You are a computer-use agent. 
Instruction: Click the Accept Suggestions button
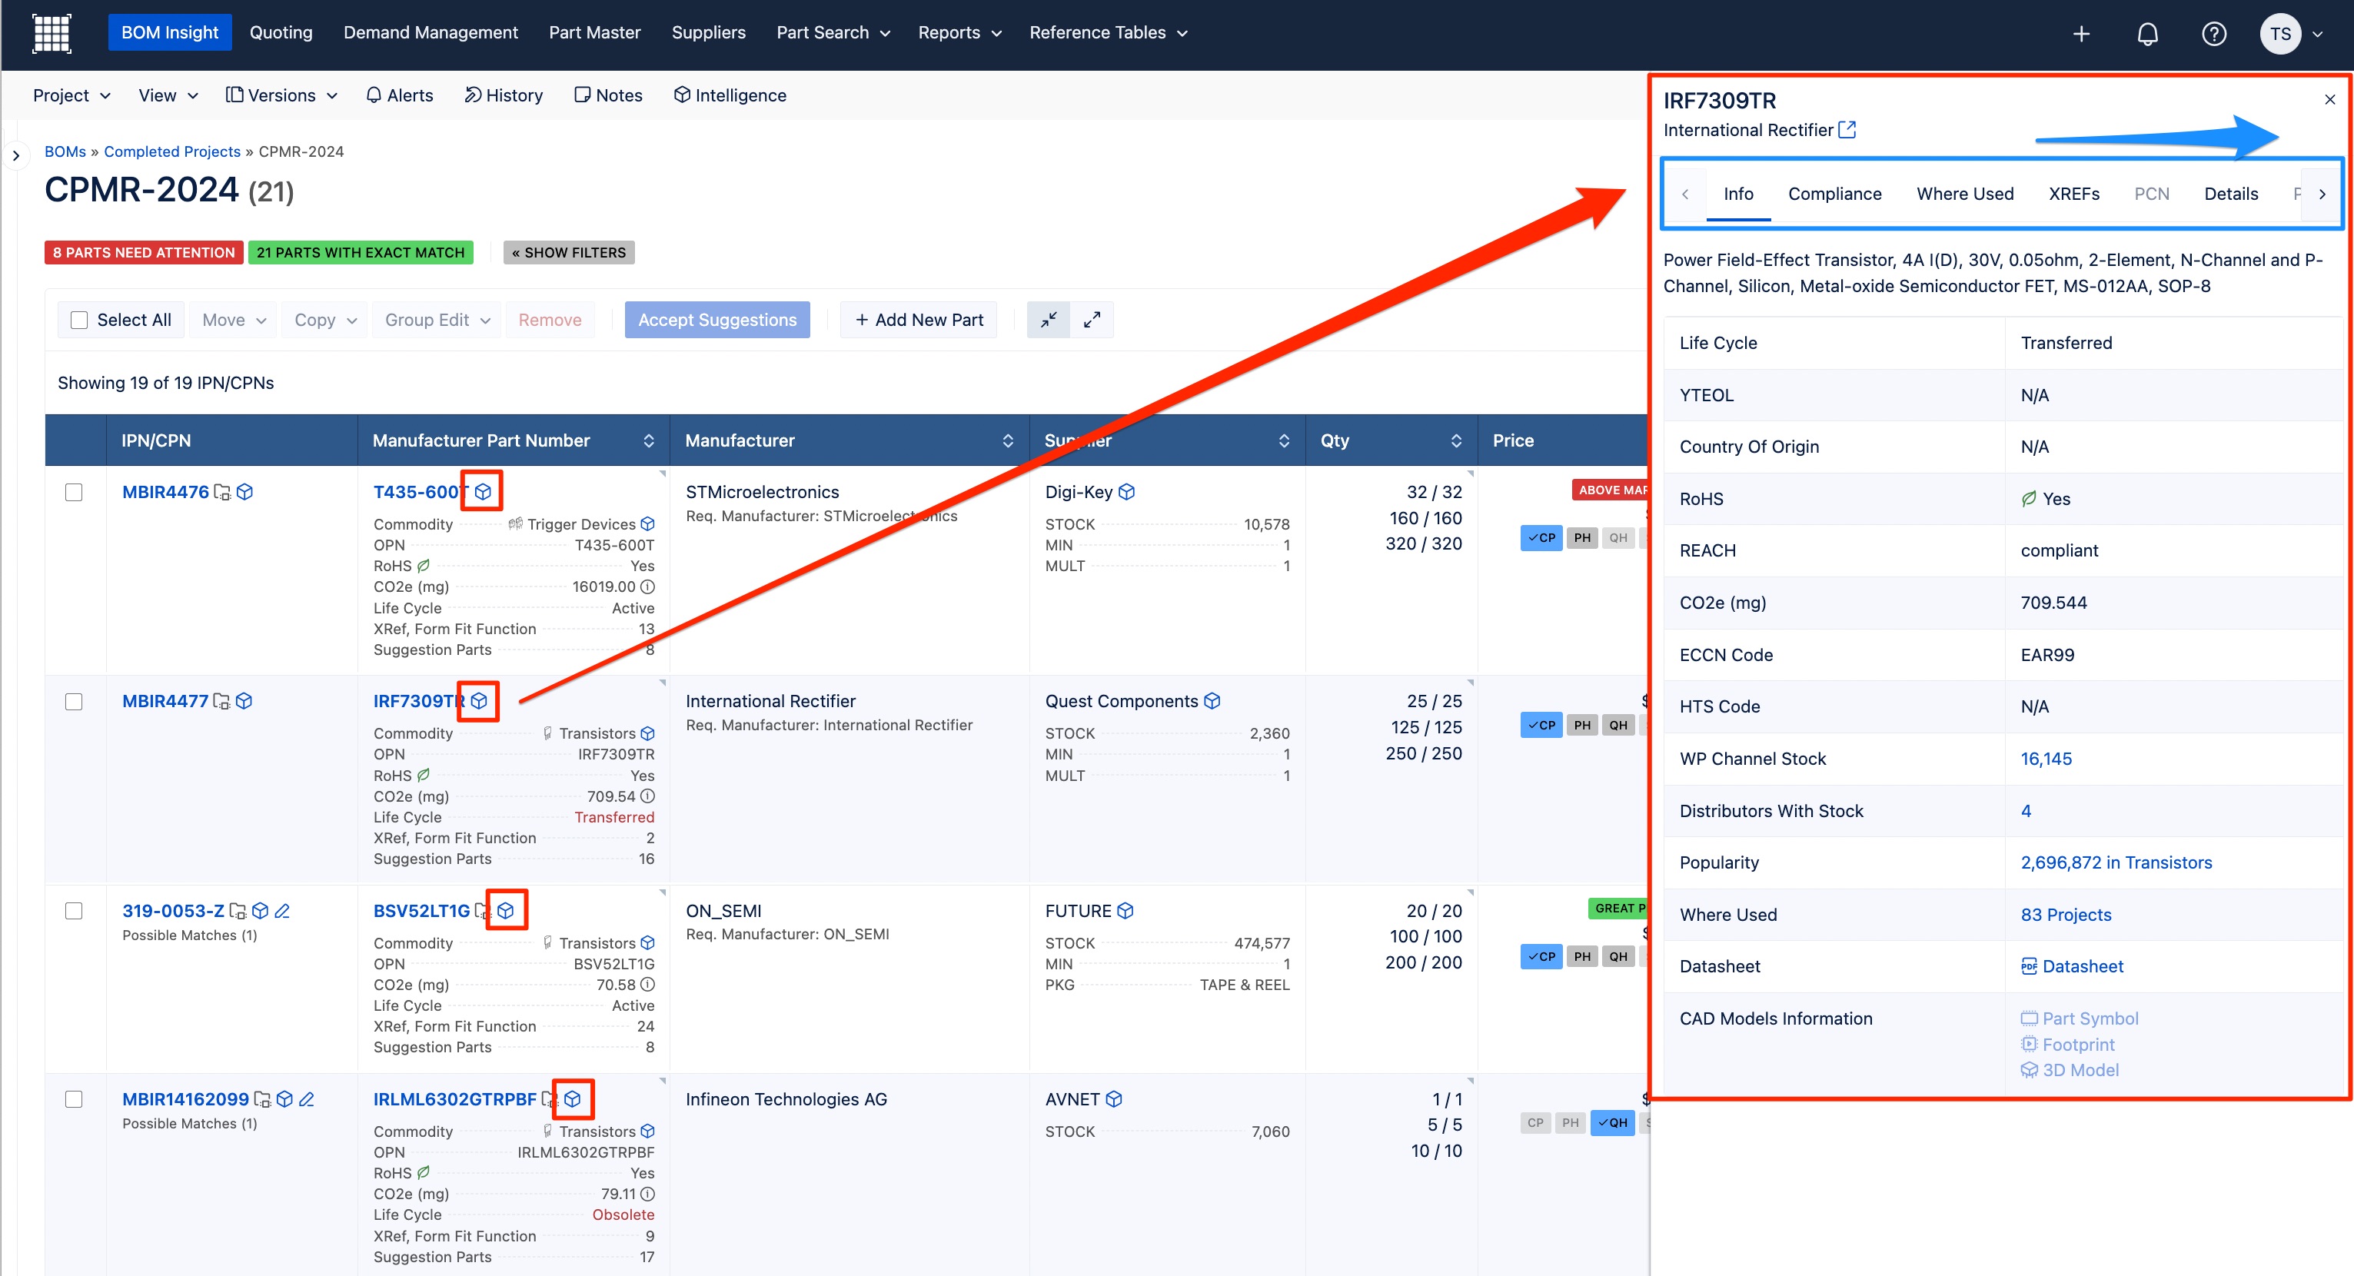tap(717, 320)
